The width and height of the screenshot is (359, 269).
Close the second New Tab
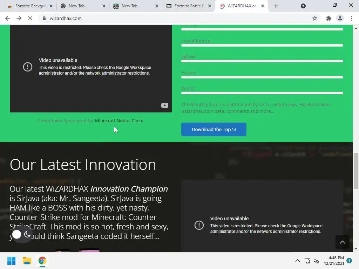[x=157, y=6]
